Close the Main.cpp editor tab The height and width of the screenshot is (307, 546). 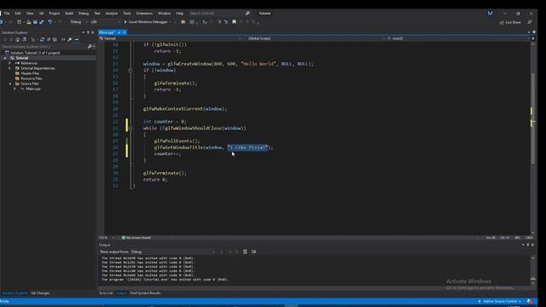[x=125, y=32]
